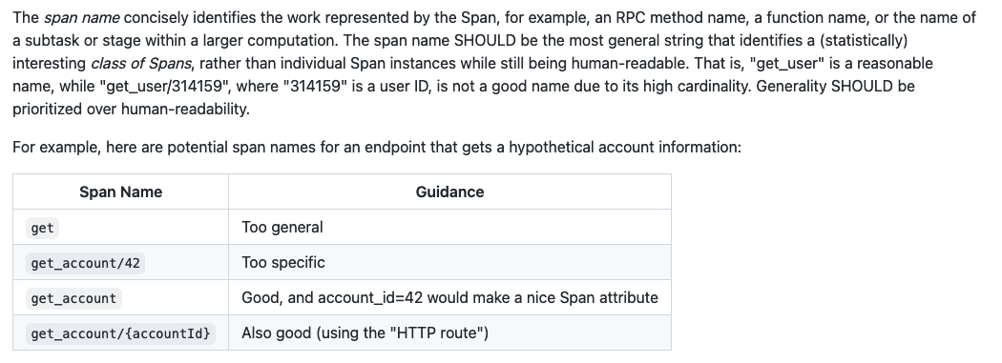Screen dimensions: 1002x363
Task: Click the first 'SHOULD' keyword in paragraph
Action: click(x=485, y=40)
